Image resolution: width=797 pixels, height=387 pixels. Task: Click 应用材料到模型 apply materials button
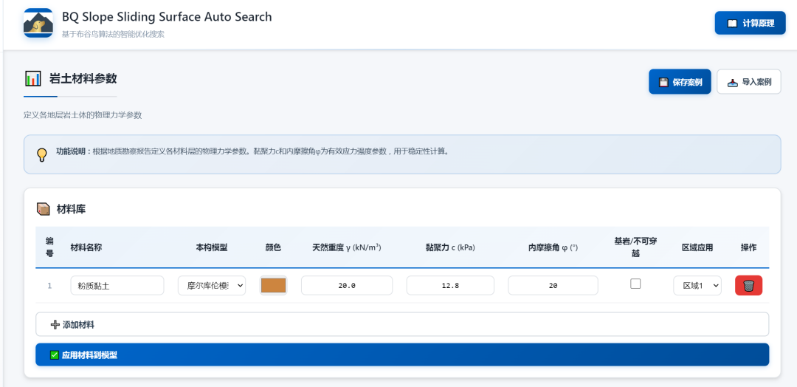coord(402,355)
